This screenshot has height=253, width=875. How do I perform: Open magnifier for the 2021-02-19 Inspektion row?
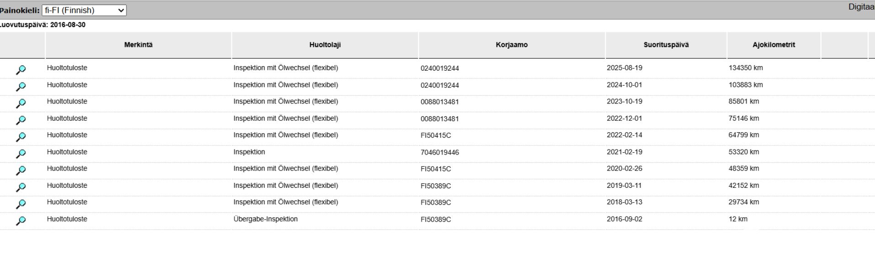pos(21,154)
